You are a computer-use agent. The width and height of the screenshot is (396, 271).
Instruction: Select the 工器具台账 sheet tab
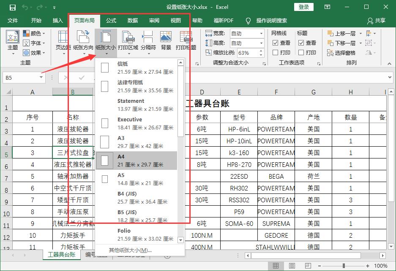[x=61, y=255]
